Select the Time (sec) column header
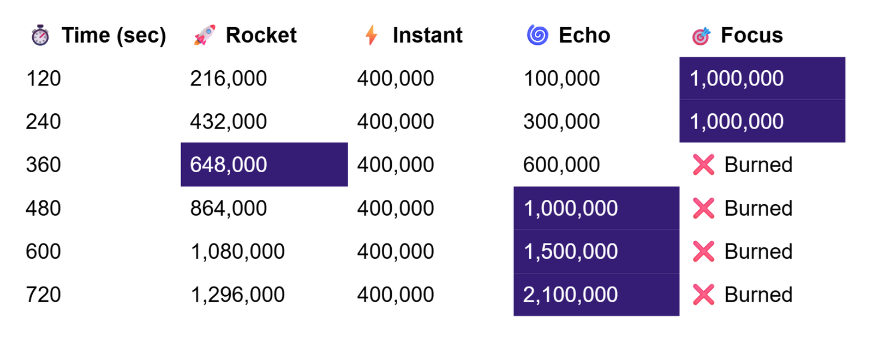 pyautogui.click(x=113, y=35)
